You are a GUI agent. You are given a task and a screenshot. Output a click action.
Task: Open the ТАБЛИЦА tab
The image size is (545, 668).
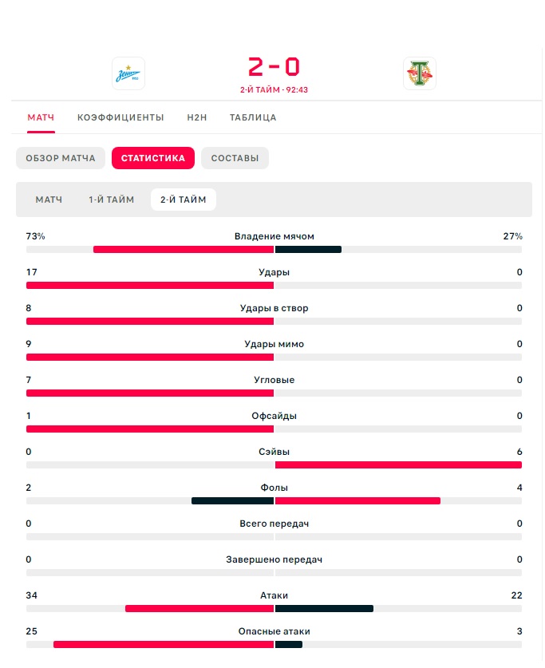point(253,117)
